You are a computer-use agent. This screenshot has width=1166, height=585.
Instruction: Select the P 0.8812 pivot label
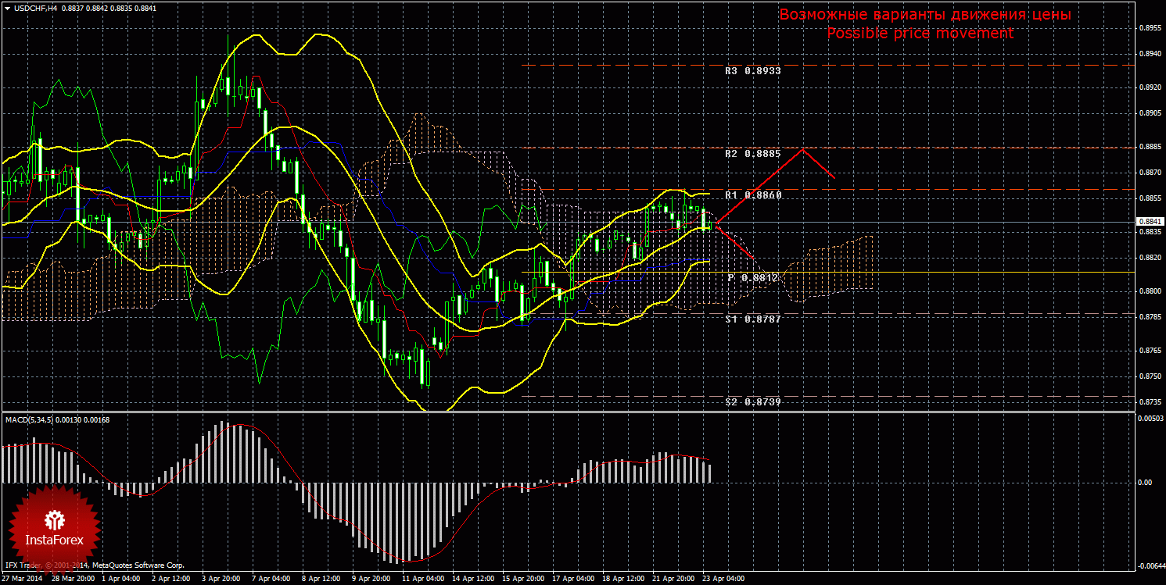pyautogui.click(x=754, y=277)
